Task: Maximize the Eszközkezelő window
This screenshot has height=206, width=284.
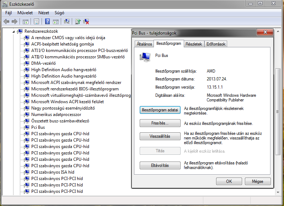Action: click(260, 3)
